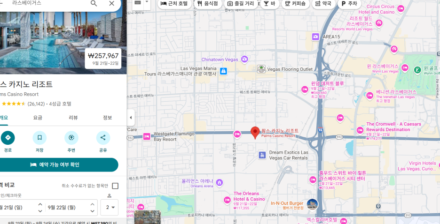
Task: Advance check-in date 9월 21일 up arrow
Action: coord(40,204)
